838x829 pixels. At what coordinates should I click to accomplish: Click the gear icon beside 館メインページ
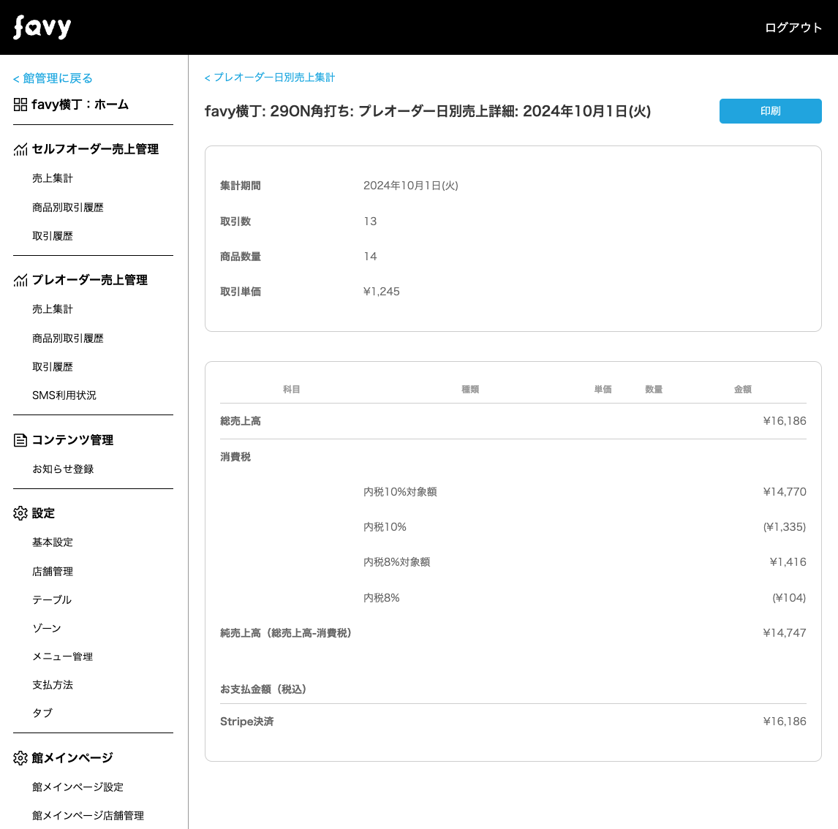(20, 758)
